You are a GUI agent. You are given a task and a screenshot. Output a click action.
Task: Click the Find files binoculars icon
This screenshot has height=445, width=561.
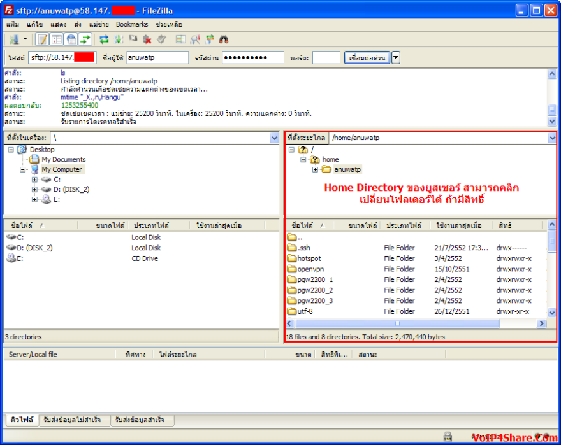(x=223, y=39)
